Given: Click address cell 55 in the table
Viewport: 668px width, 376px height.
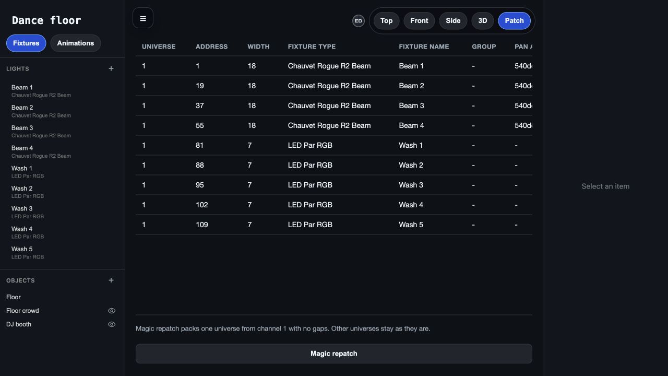Looking at the screenshot, I should coord(200,125).
